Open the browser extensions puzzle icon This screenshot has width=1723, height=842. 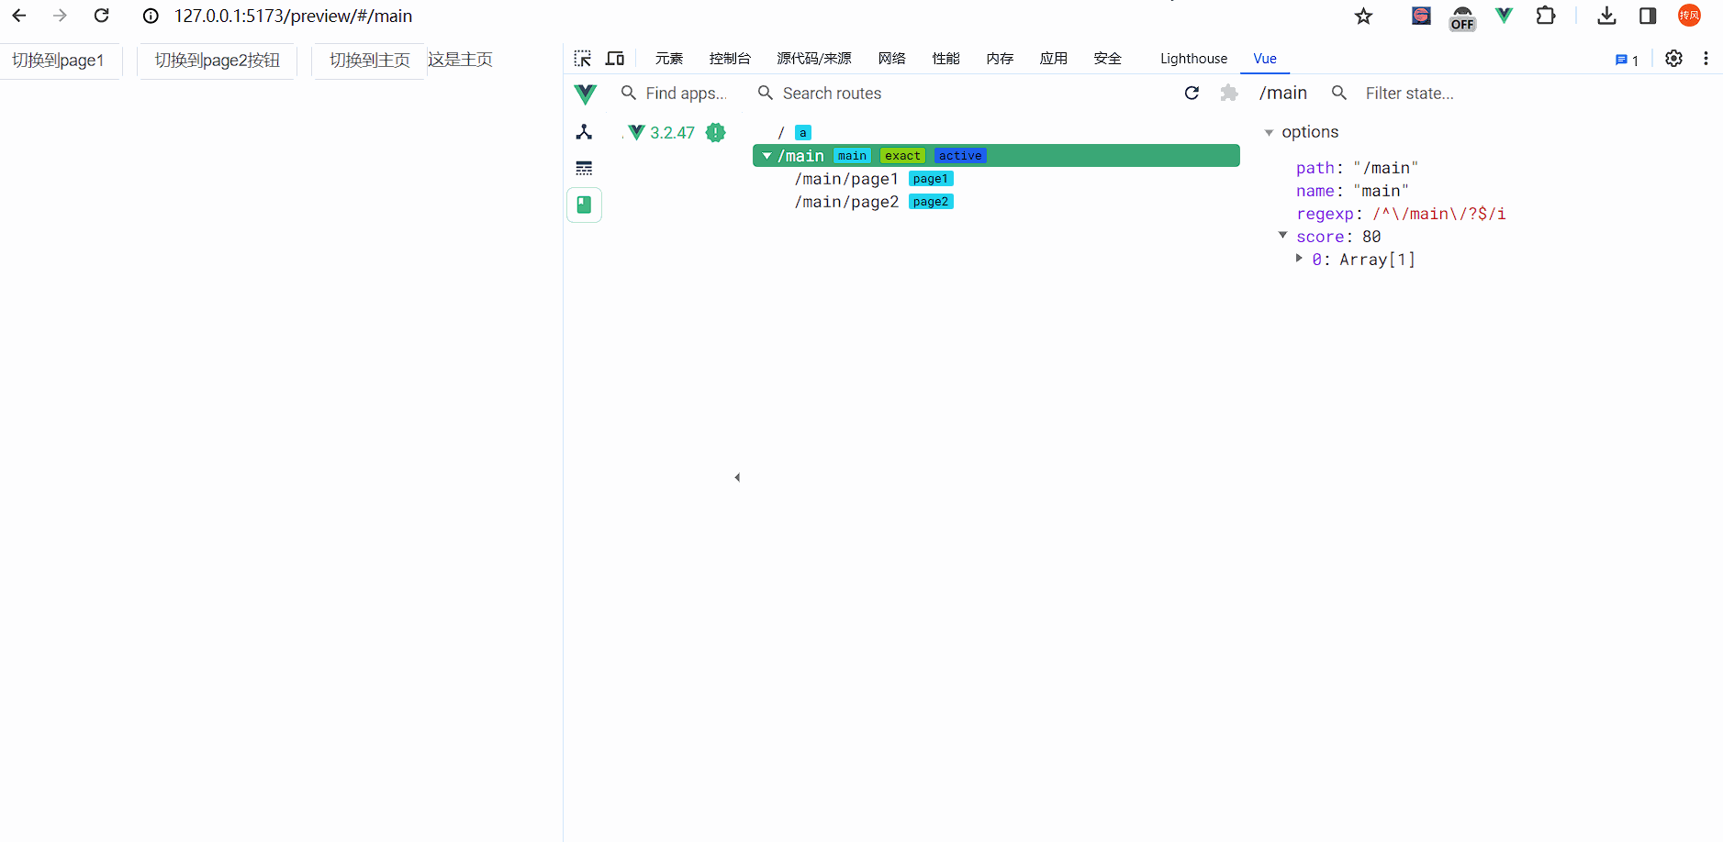[x=1546, y=16]
